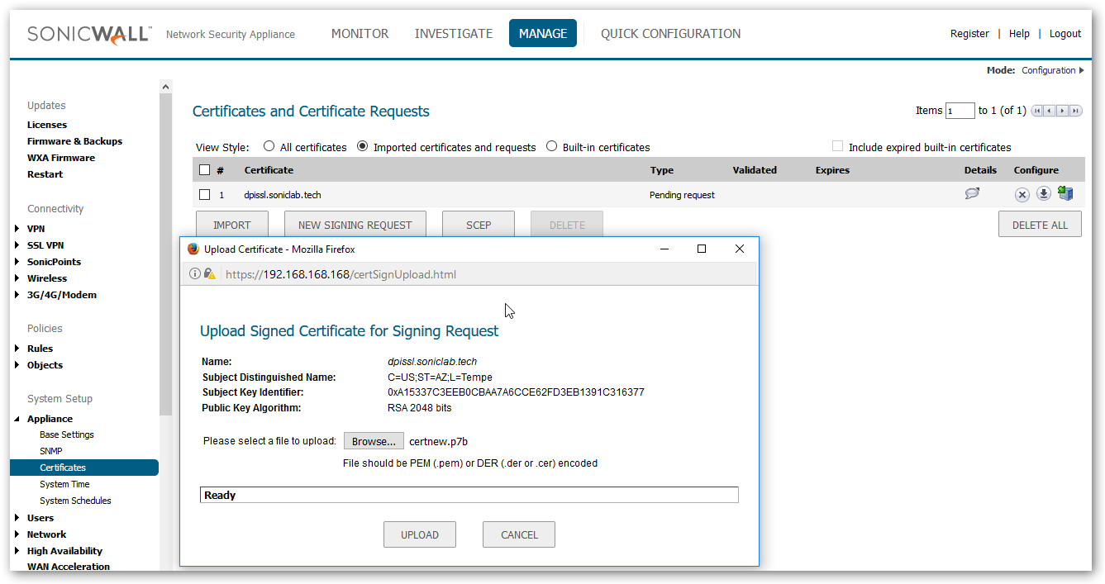Maximize the Upload Certificate popup window

pyautogui.click(x=702, y=249)
